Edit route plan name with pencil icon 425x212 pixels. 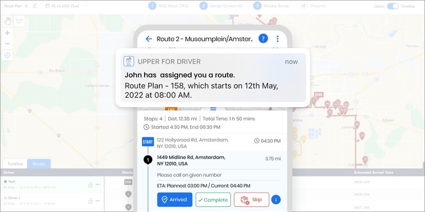point(35,6)
